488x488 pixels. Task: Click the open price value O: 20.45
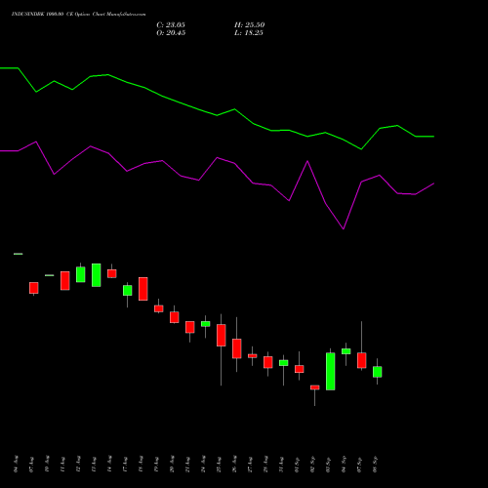point(171,33)
